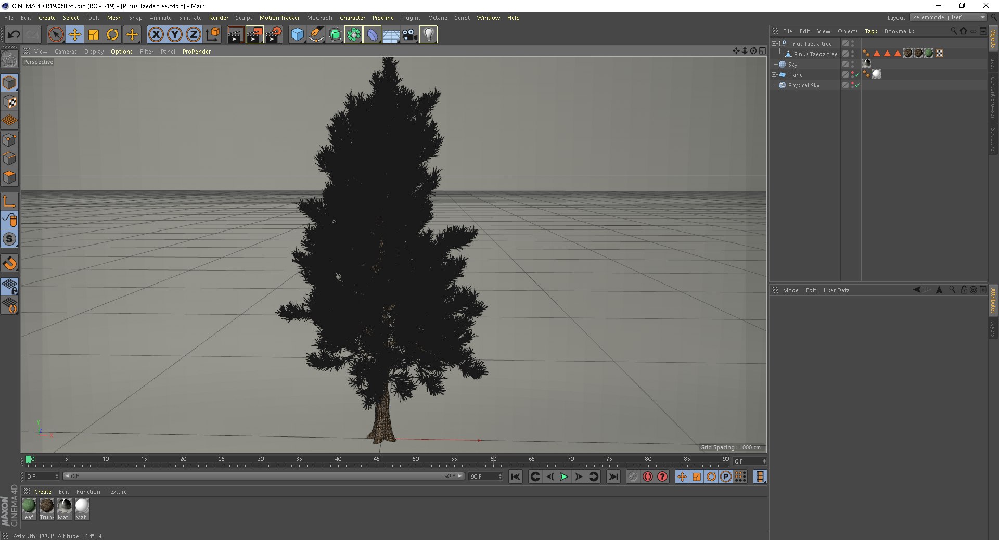
Task: Click the checkerboard UVW tag
Action: [939, 53]
